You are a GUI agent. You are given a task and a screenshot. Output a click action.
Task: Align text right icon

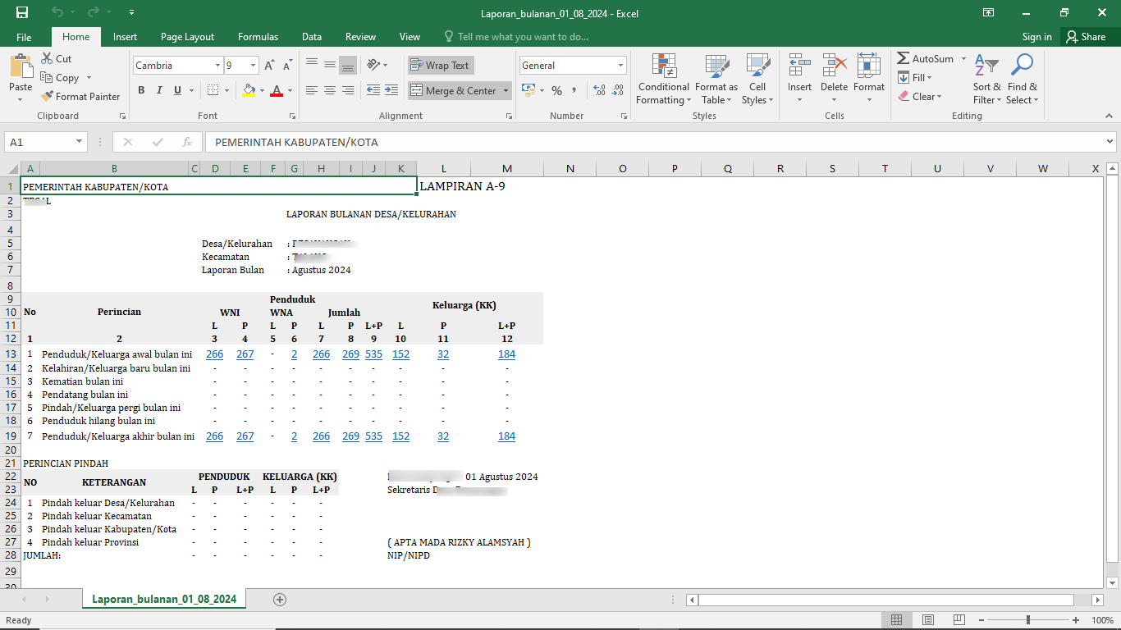pyautogui.click(x=348, y=90)
